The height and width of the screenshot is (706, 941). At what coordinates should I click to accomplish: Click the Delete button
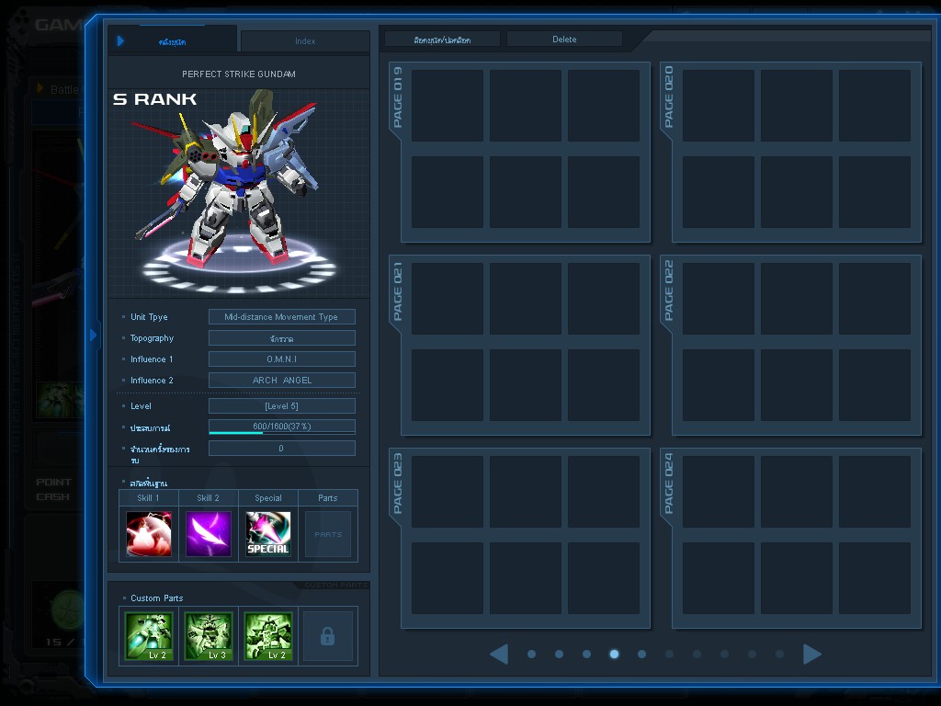click(x=564, y=39)
